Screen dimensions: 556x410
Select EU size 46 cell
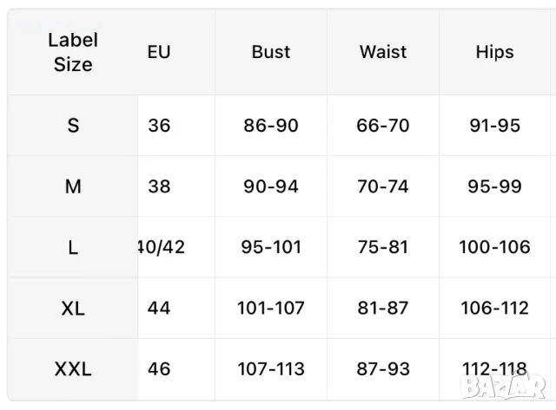pos(159,369)
